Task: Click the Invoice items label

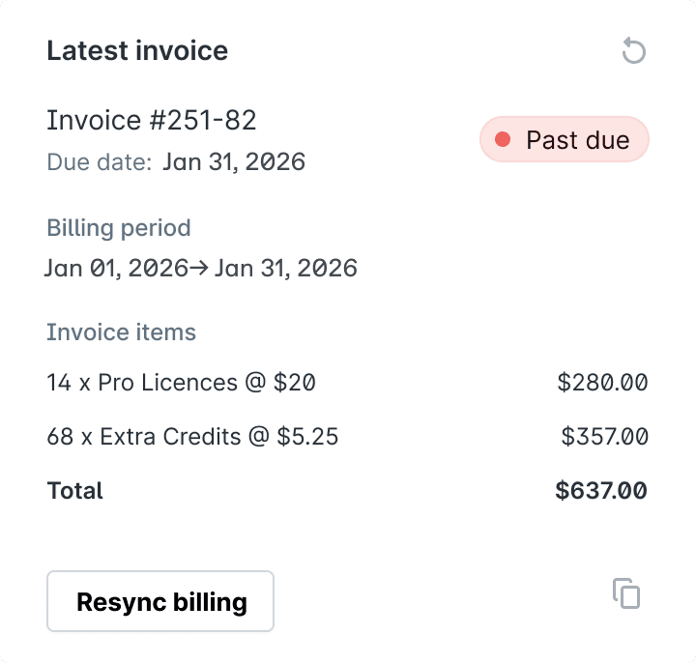Action: [x=121, y=332]
